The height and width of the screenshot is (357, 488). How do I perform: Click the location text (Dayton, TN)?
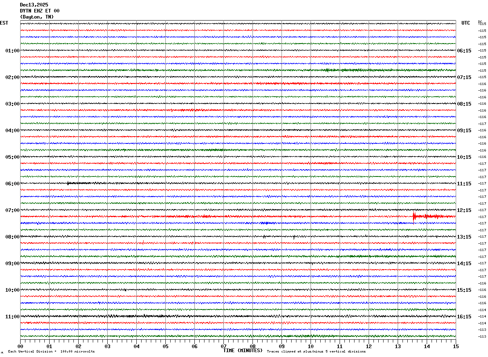coord(37,17)
